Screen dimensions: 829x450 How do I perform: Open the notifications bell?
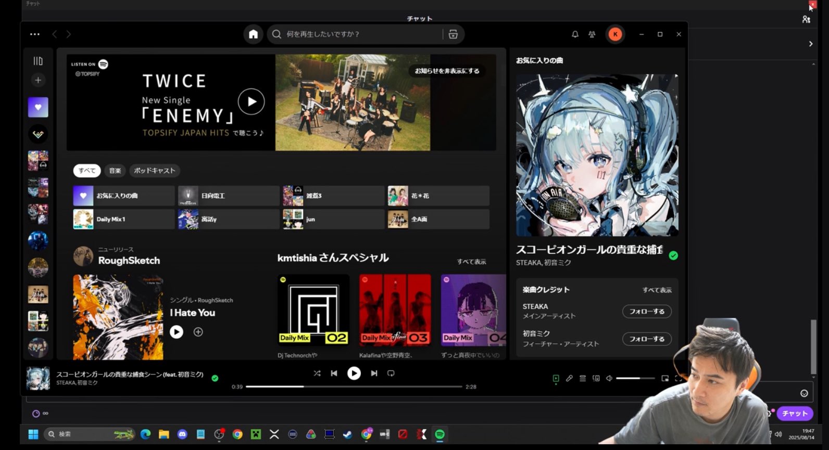pos(575,34)
